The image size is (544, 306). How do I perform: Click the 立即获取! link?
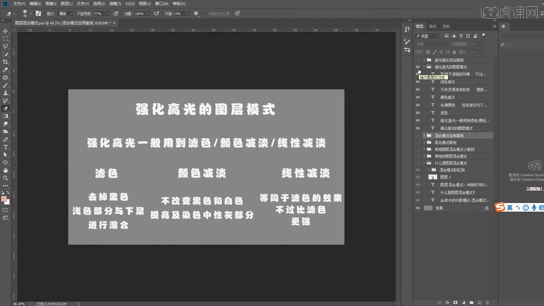click(534, 189)
